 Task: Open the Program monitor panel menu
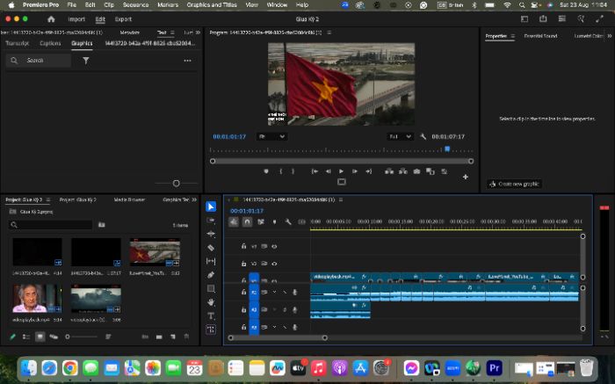329,33
